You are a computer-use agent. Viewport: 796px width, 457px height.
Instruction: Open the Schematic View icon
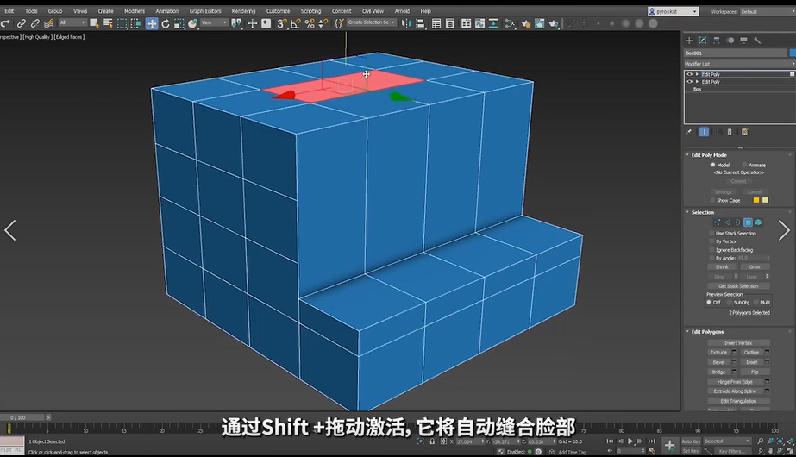pyautogui.click(x=493, y=23)
